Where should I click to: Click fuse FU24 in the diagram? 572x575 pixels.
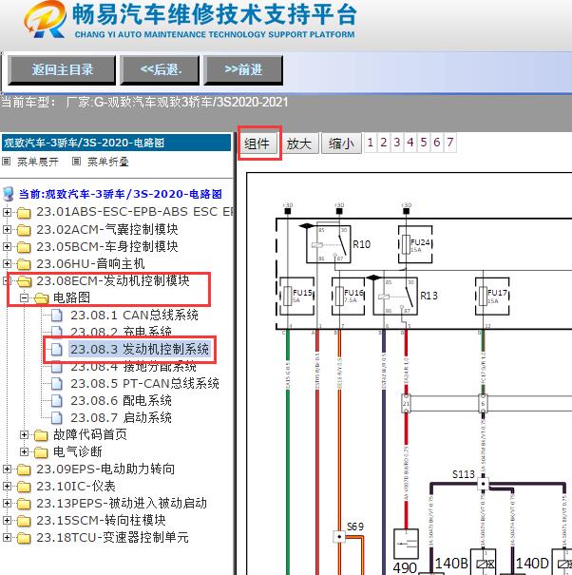coord(415,244)
